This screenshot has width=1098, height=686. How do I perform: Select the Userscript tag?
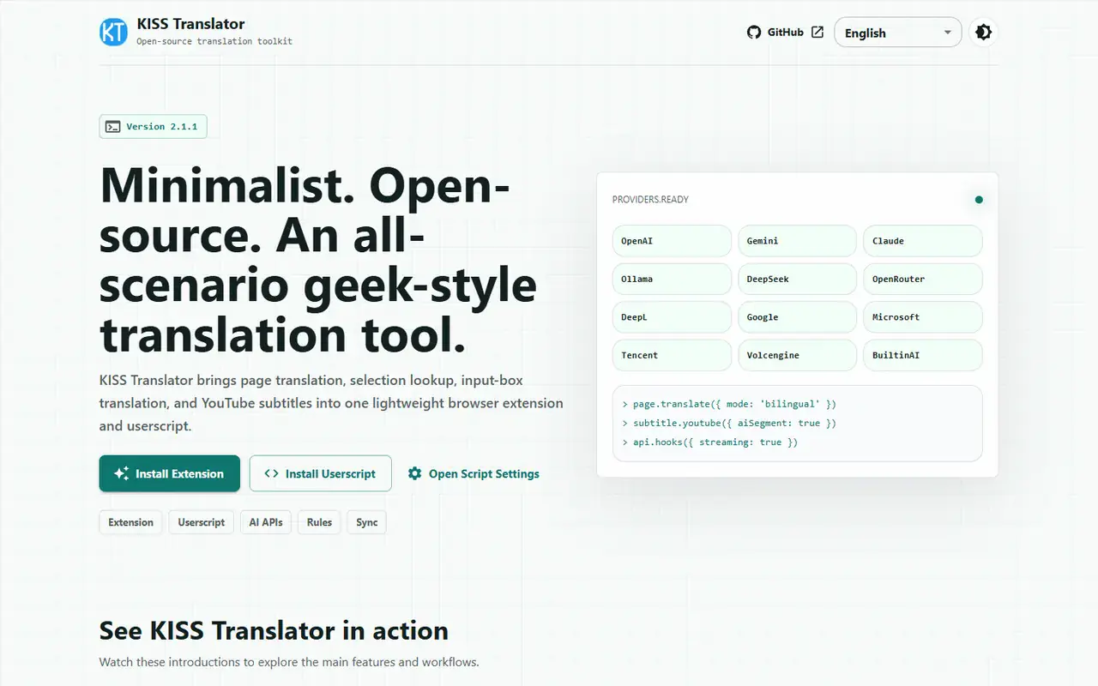[x=202, y=522]
